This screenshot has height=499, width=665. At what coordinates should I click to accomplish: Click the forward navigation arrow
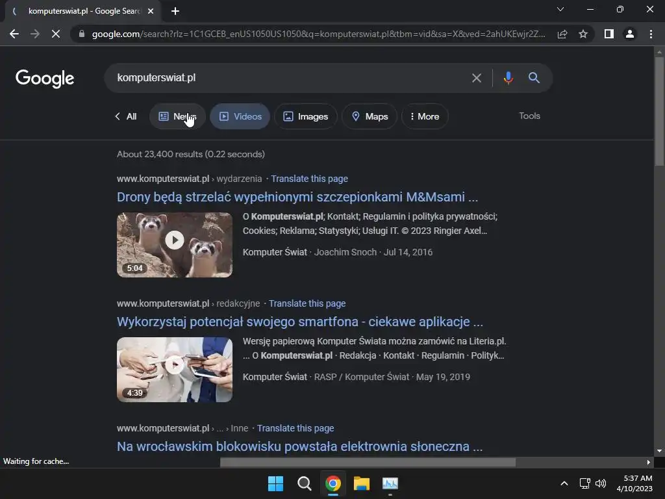pos(35,34)
